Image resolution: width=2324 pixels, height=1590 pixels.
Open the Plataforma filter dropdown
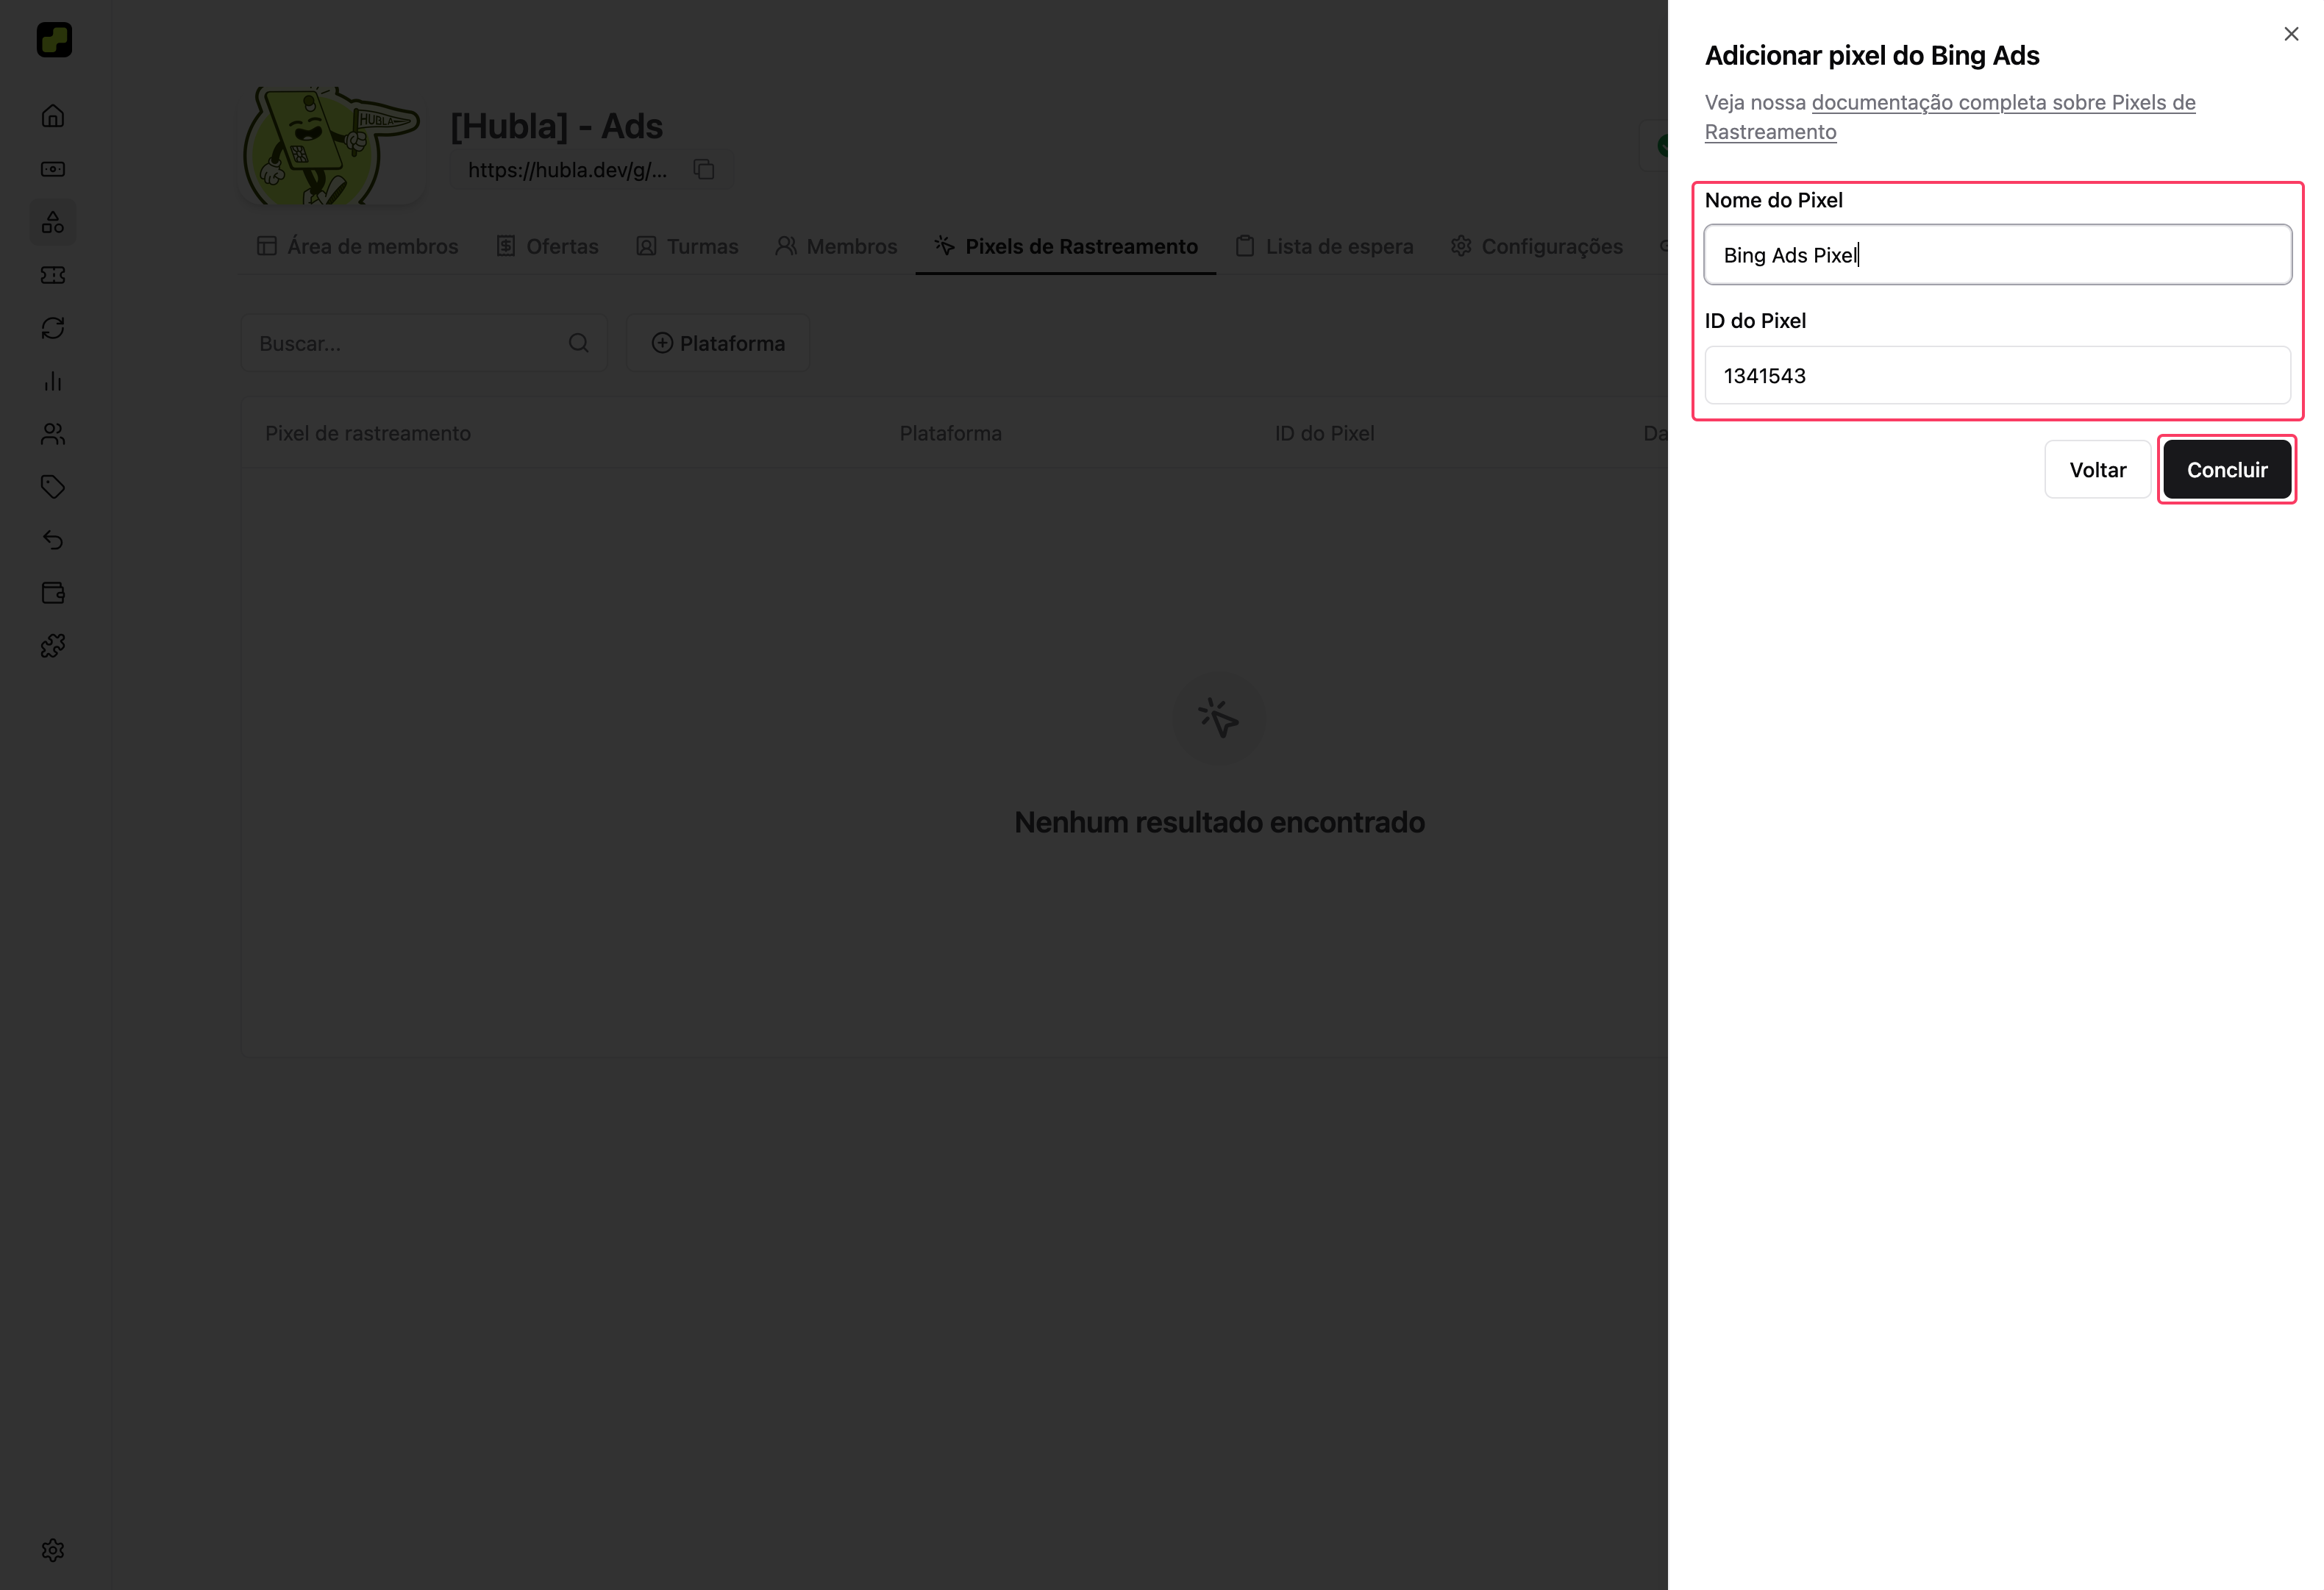[x=718, y=343]
